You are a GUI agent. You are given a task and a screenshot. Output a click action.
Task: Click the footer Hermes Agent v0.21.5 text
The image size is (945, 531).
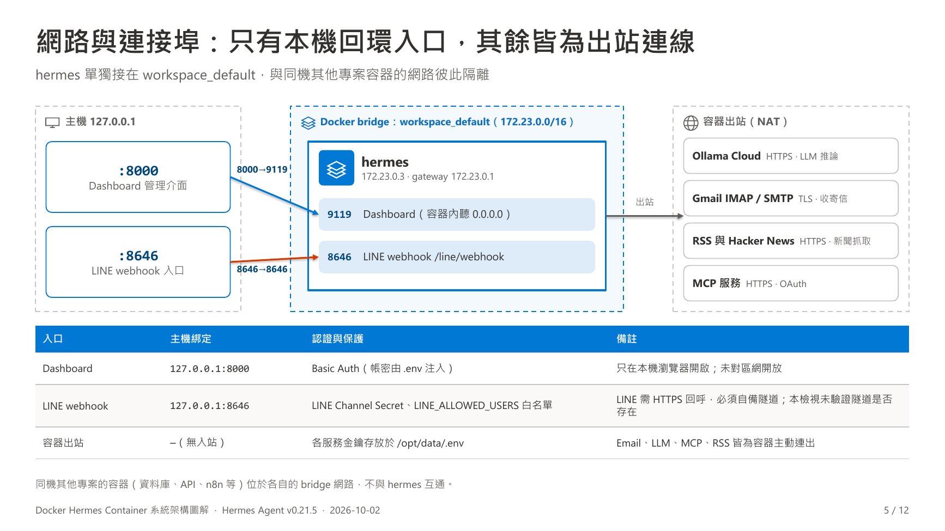[269, 510]
